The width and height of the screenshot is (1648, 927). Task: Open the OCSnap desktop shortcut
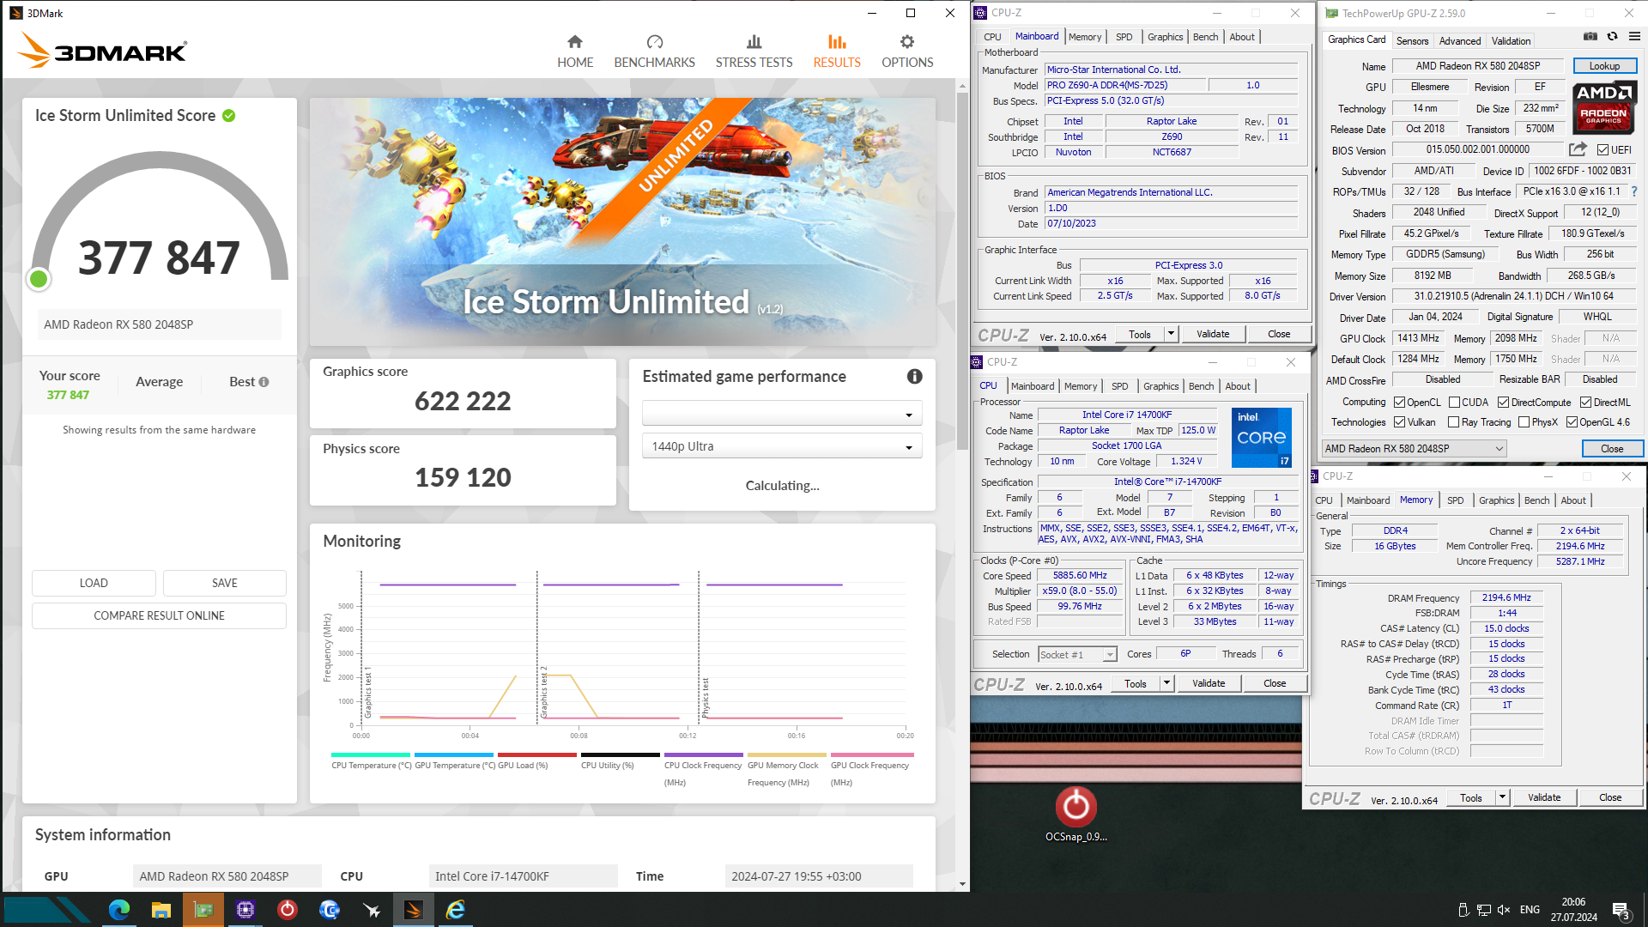(x=1075, y=815)
